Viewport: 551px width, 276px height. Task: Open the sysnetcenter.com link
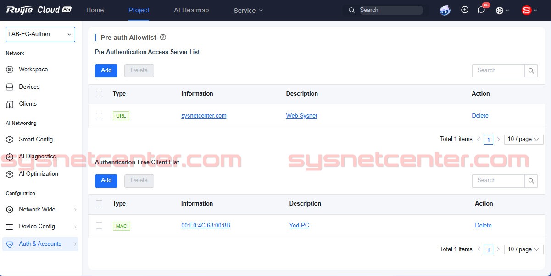pos(204,116)
